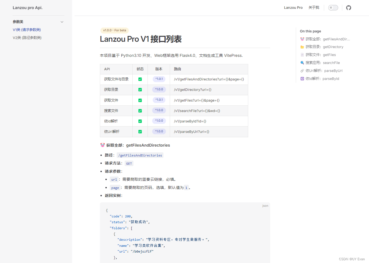Image resolution: width=369 pixels, height=263 pixels.
Task: Click the folder icon beside 获取目录 outline link
Action: click(x=302, y=47)
